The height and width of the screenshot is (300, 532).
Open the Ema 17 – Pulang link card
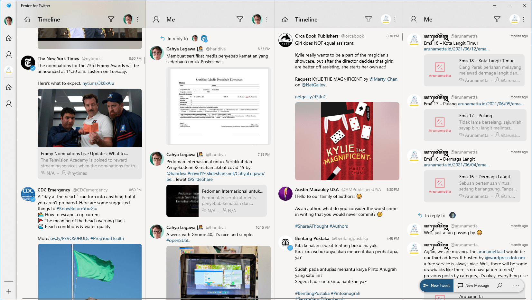[475, 125]
